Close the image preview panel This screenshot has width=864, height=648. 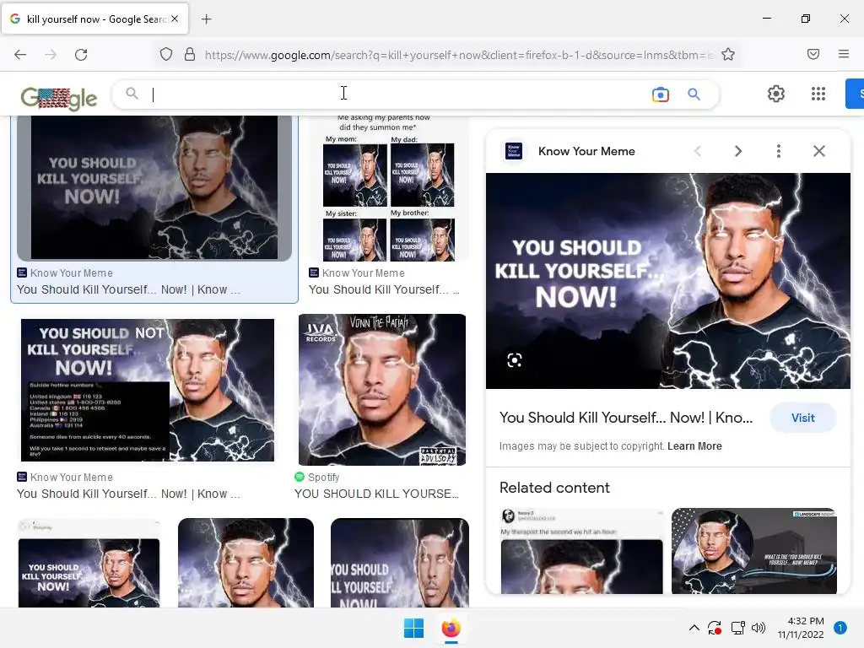(818, 151)
